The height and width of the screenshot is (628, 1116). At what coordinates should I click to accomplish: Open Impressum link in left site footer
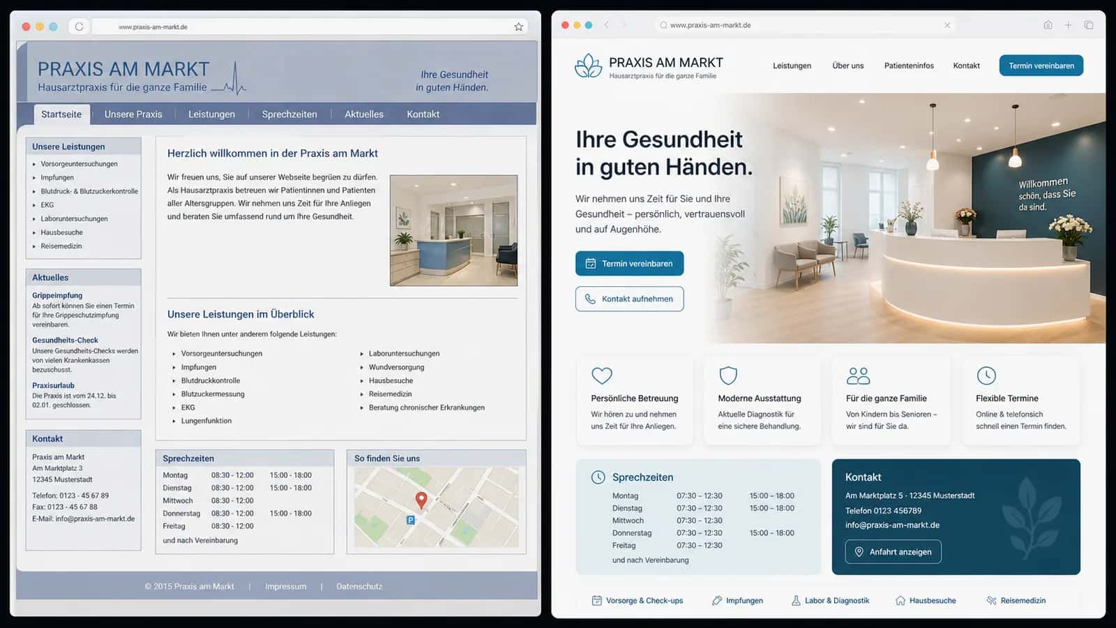click(x=285, y=587)
